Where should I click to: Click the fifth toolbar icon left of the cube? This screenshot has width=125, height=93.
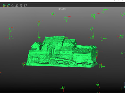click(21, 6)
